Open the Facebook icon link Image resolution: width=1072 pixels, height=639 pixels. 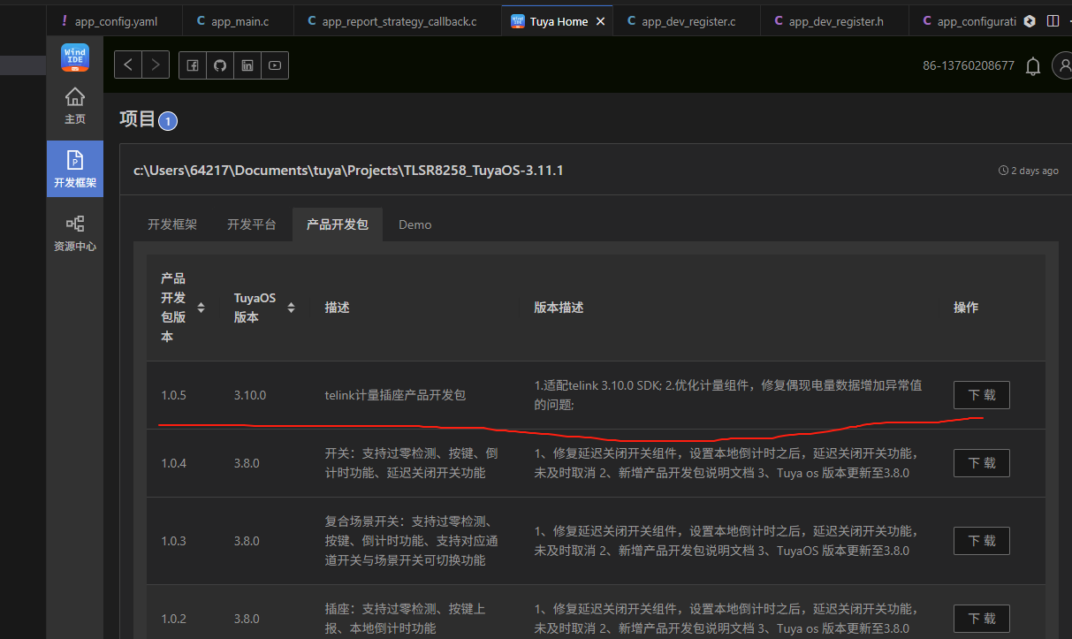pyautogui.click(x=193, y=65)
